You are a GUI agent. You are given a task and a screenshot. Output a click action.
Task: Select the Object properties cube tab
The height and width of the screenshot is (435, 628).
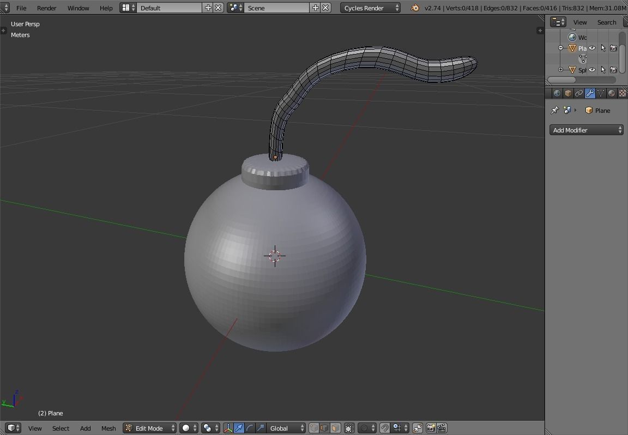point(568,93)
